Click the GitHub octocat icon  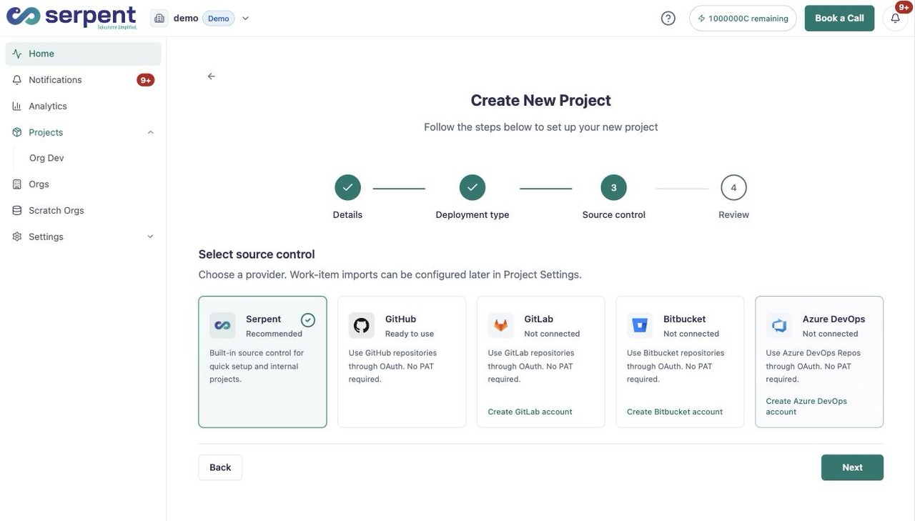[x=362, y=325]
